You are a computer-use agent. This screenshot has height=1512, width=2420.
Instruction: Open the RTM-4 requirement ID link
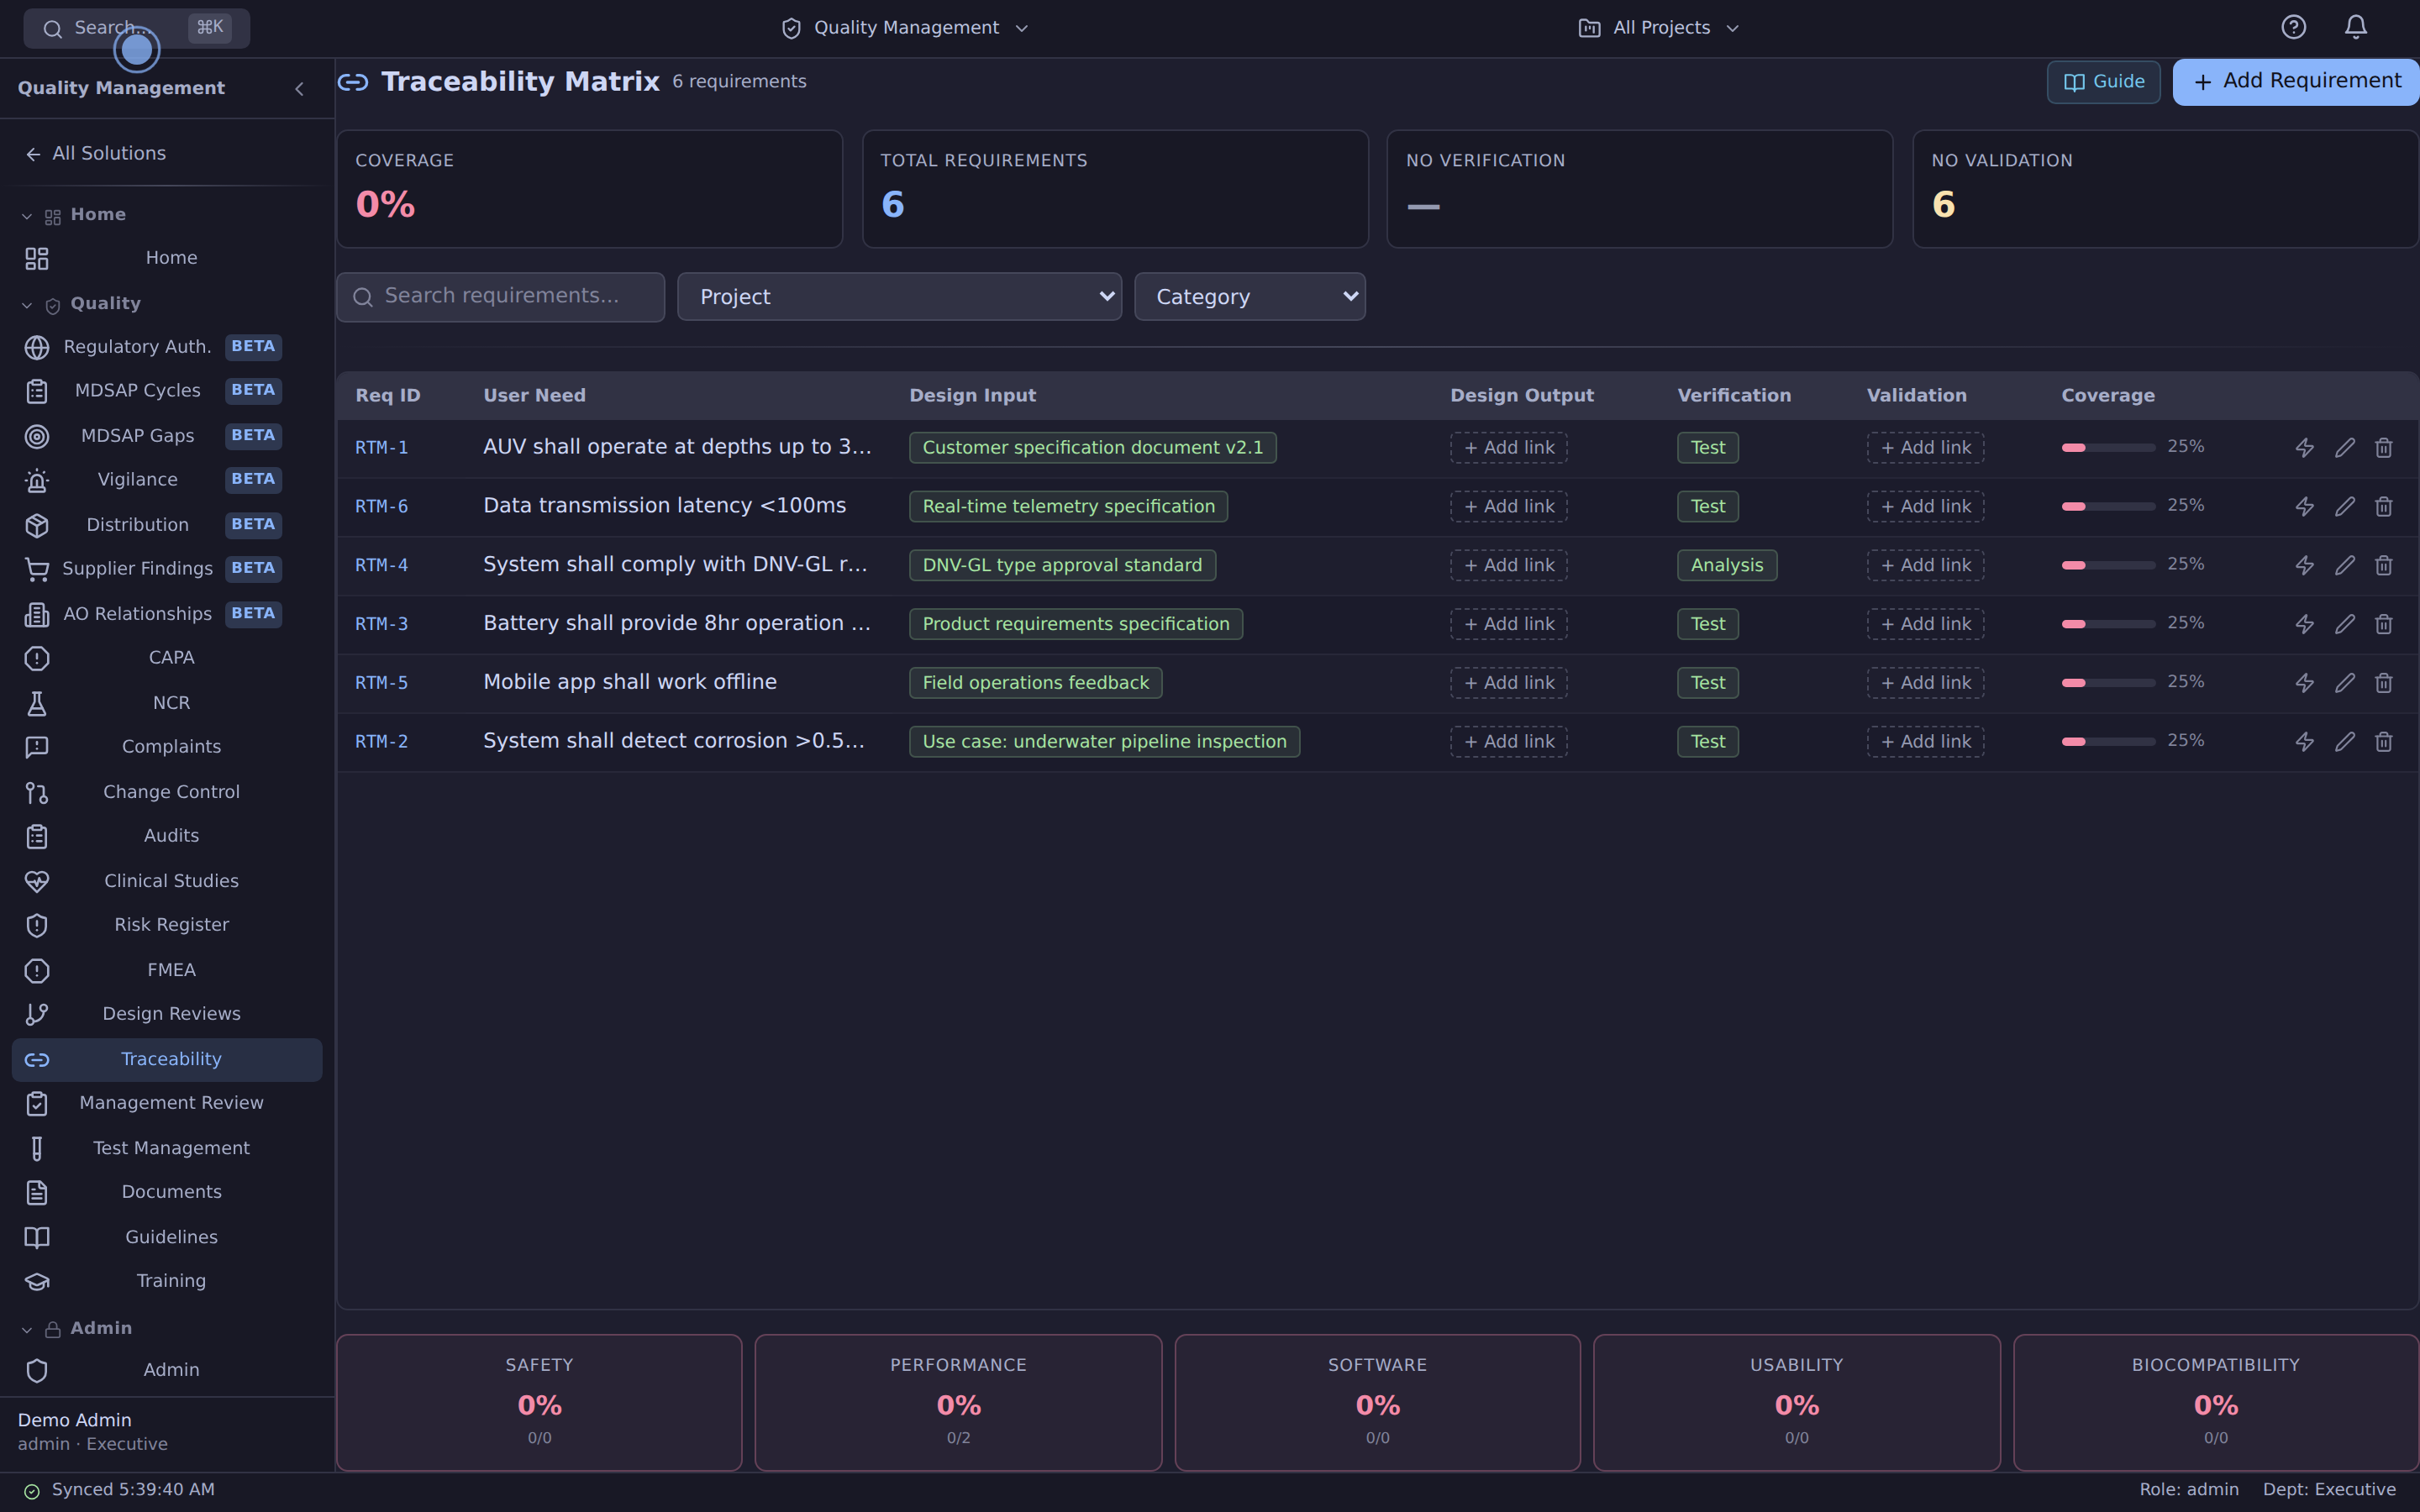tap(381, 566)
